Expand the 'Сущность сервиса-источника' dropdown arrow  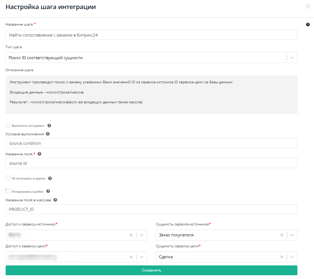point(292,235)
